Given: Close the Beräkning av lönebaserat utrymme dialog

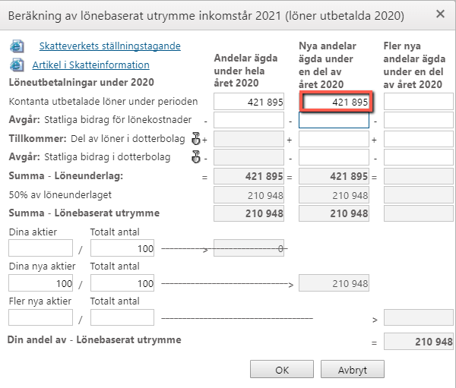Looking at the screenshot, I should coord(440,14).
